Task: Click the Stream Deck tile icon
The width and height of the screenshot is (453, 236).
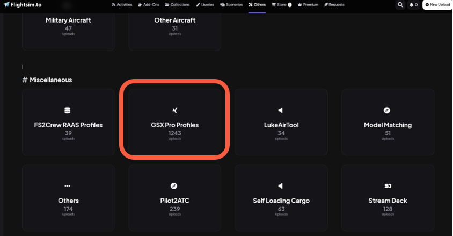Action: tap(388, 186)
